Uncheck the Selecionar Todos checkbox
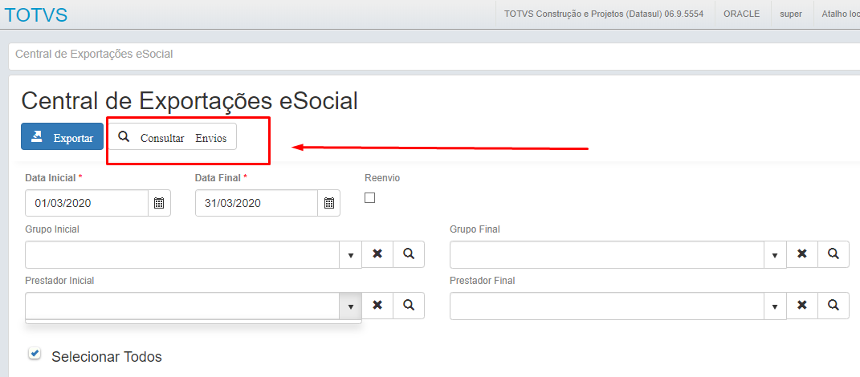Screen dimensions: 860x377 (35, 354)
